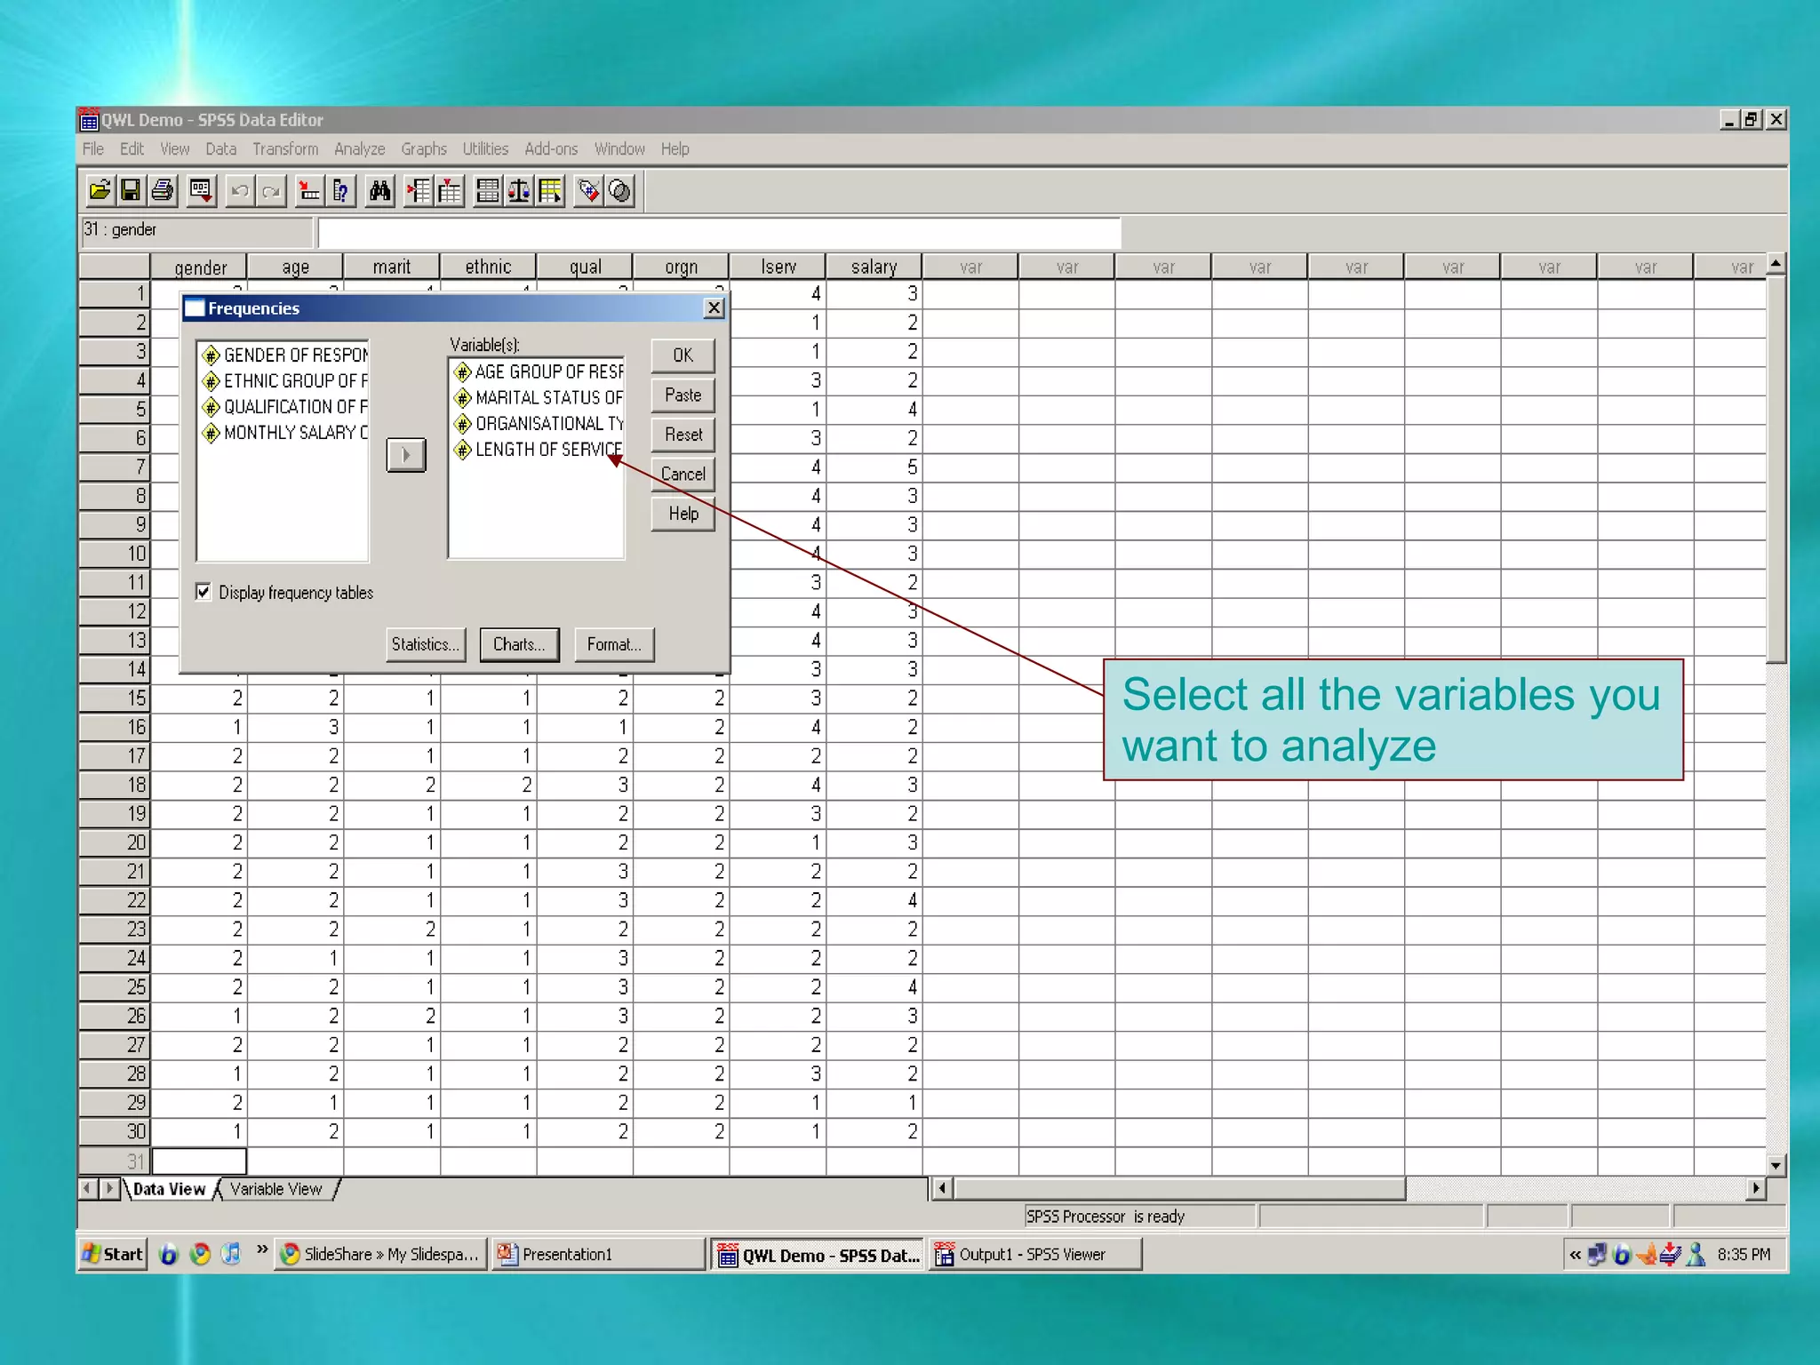Click the Save floppy disk icon
The height and width of the screenshot is (1365, 1820).
131,190
